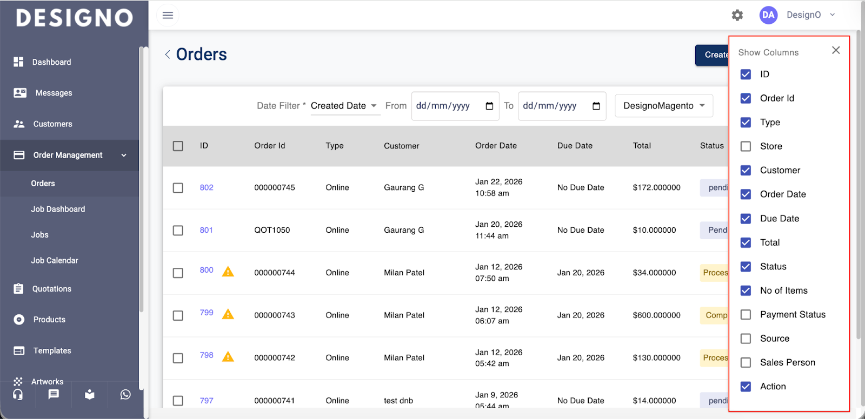865x419 pixels.
Task: Open Job Dashboard in the sidebar
Action: pos(58,209)
